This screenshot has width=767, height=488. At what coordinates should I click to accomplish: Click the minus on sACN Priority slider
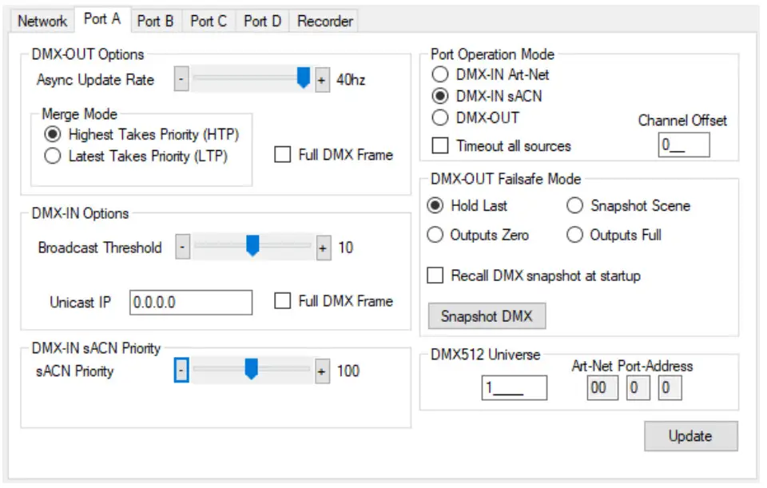[x=183, y=370]
